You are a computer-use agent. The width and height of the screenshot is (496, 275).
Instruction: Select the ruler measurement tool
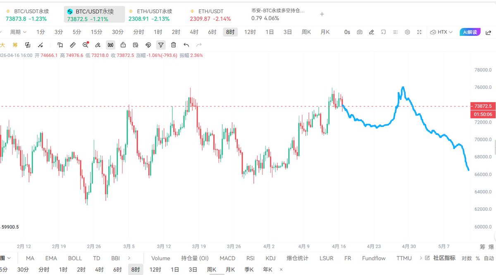pyautogui.click(x=72, y=45)
